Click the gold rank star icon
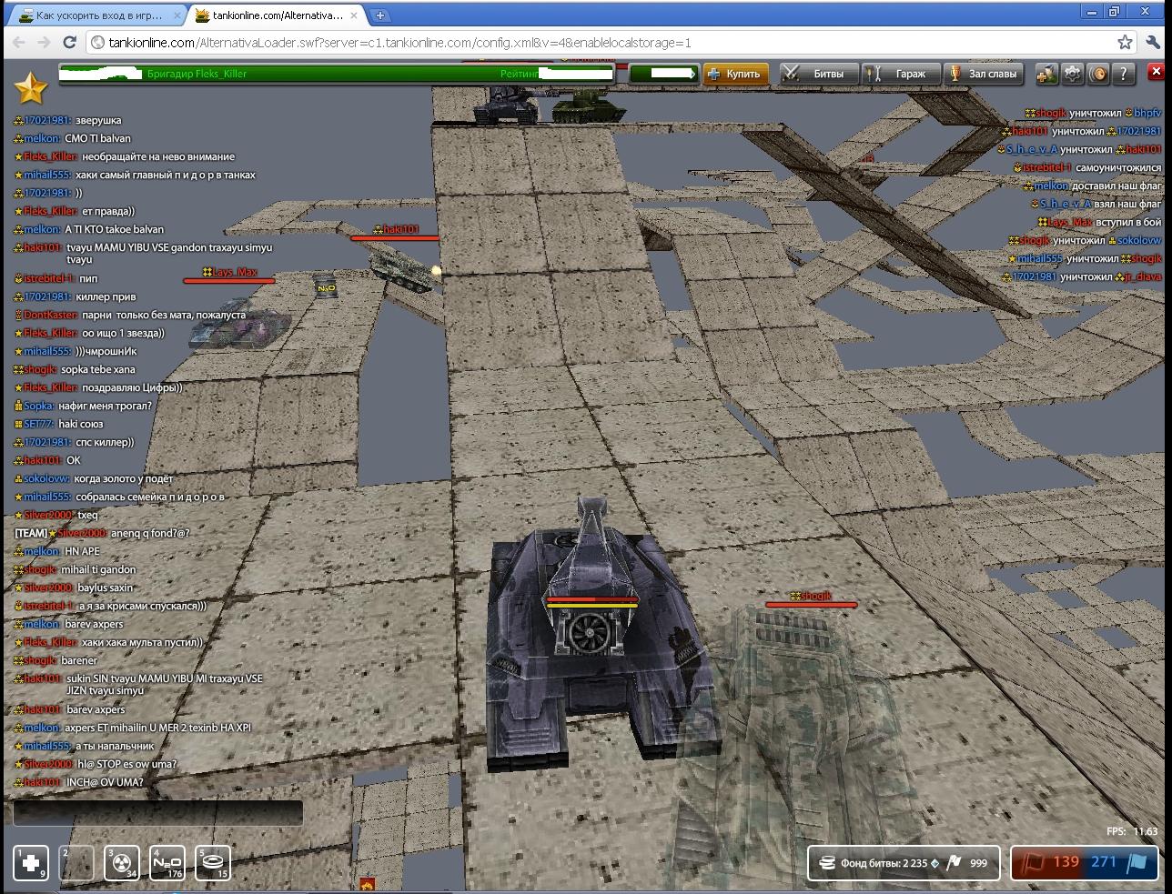Screen dimensions: 1172x894 [31, 88]
